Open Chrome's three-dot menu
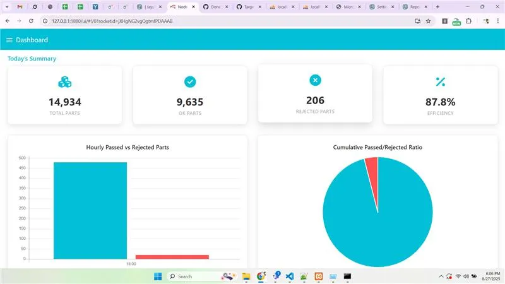Viewport: 505px width, 284px height. [x=497, y=21]
